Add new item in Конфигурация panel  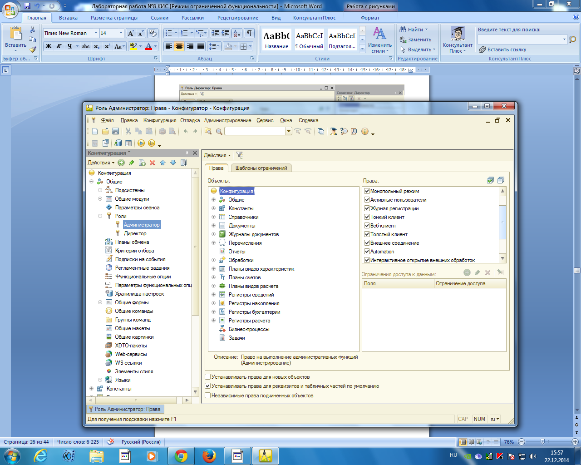[x=121, y=163]
